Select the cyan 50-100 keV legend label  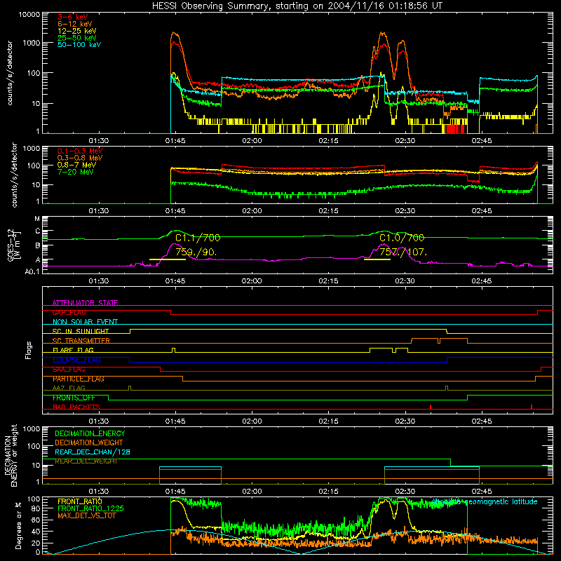pyautogui.click(x=79, y=45)
